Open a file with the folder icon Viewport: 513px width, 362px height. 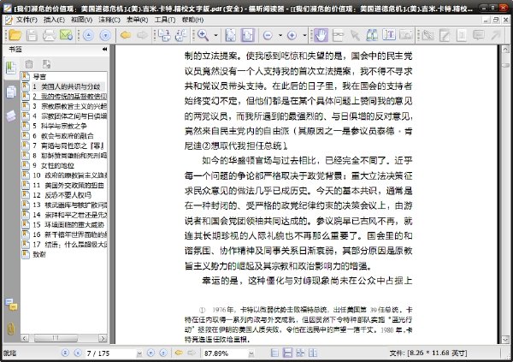(x=15, y=35)
